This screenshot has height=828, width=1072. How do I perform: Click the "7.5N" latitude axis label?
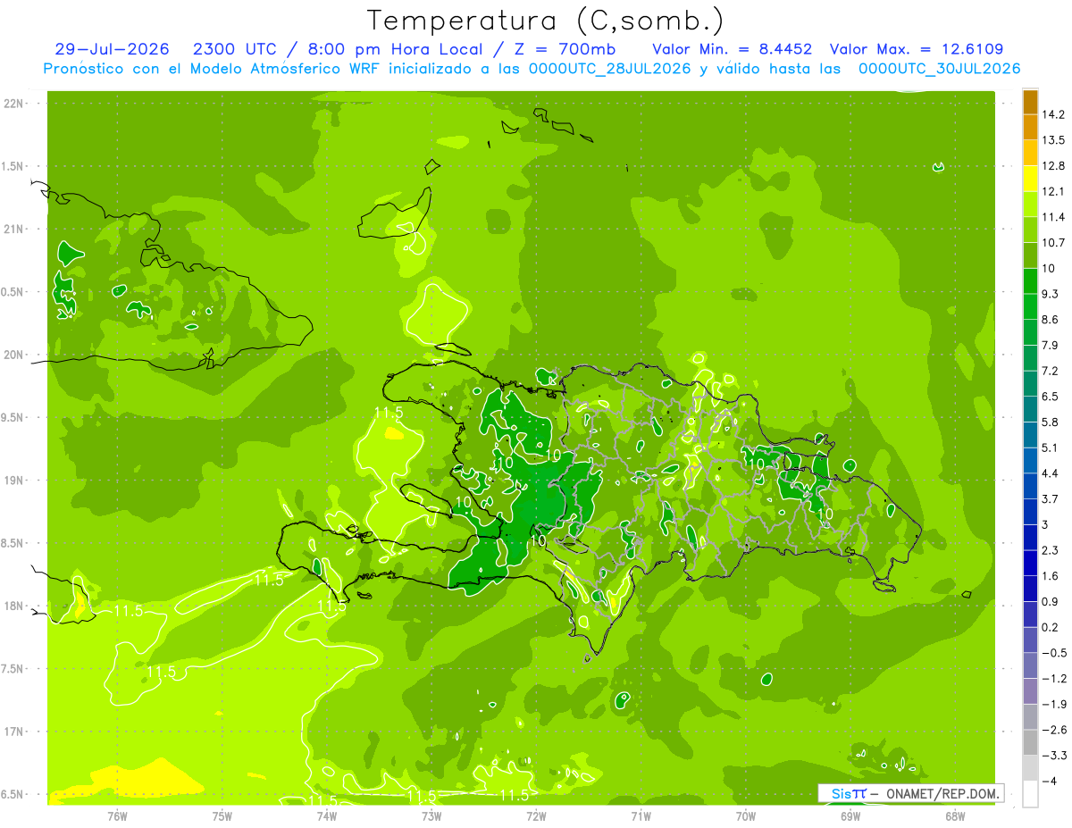(x=13, y=669)
